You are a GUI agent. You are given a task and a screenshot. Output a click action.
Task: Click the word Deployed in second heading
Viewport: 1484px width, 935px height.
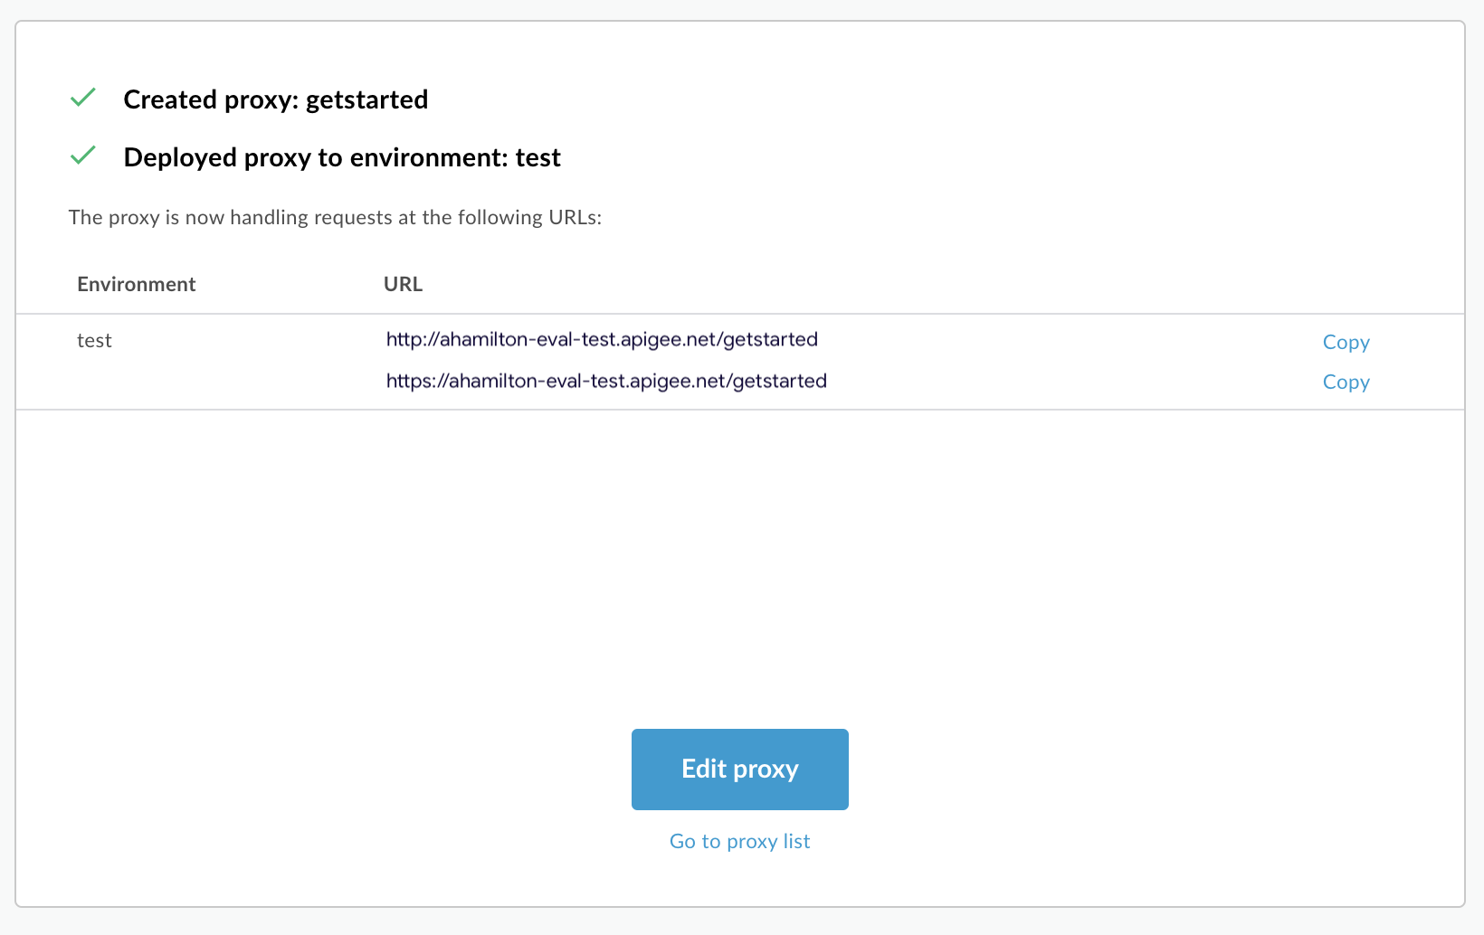[x=180, y=157]
